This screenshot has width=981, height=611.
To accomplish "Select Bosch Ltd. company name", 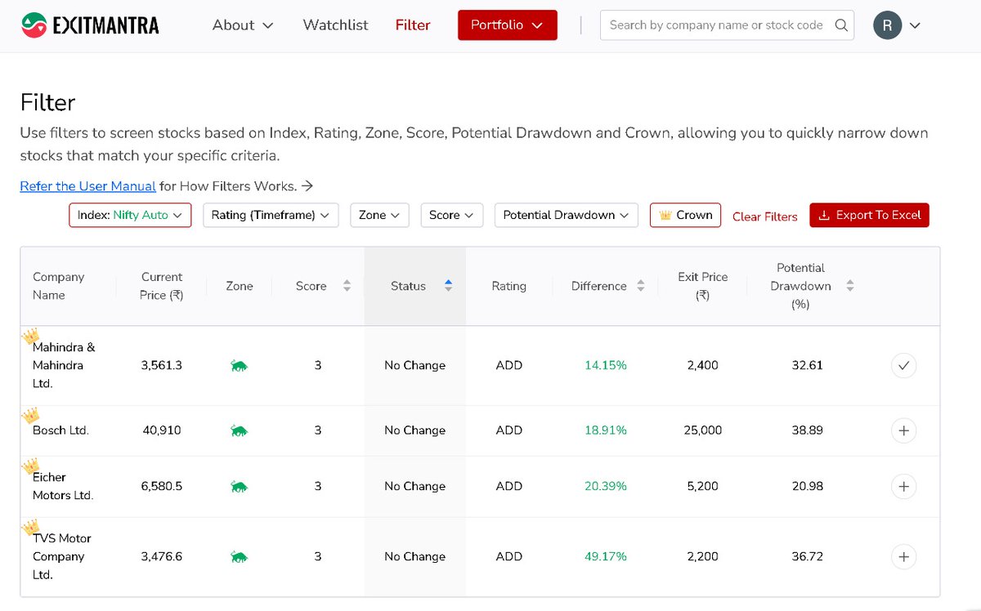I will (x=60, y=430).
